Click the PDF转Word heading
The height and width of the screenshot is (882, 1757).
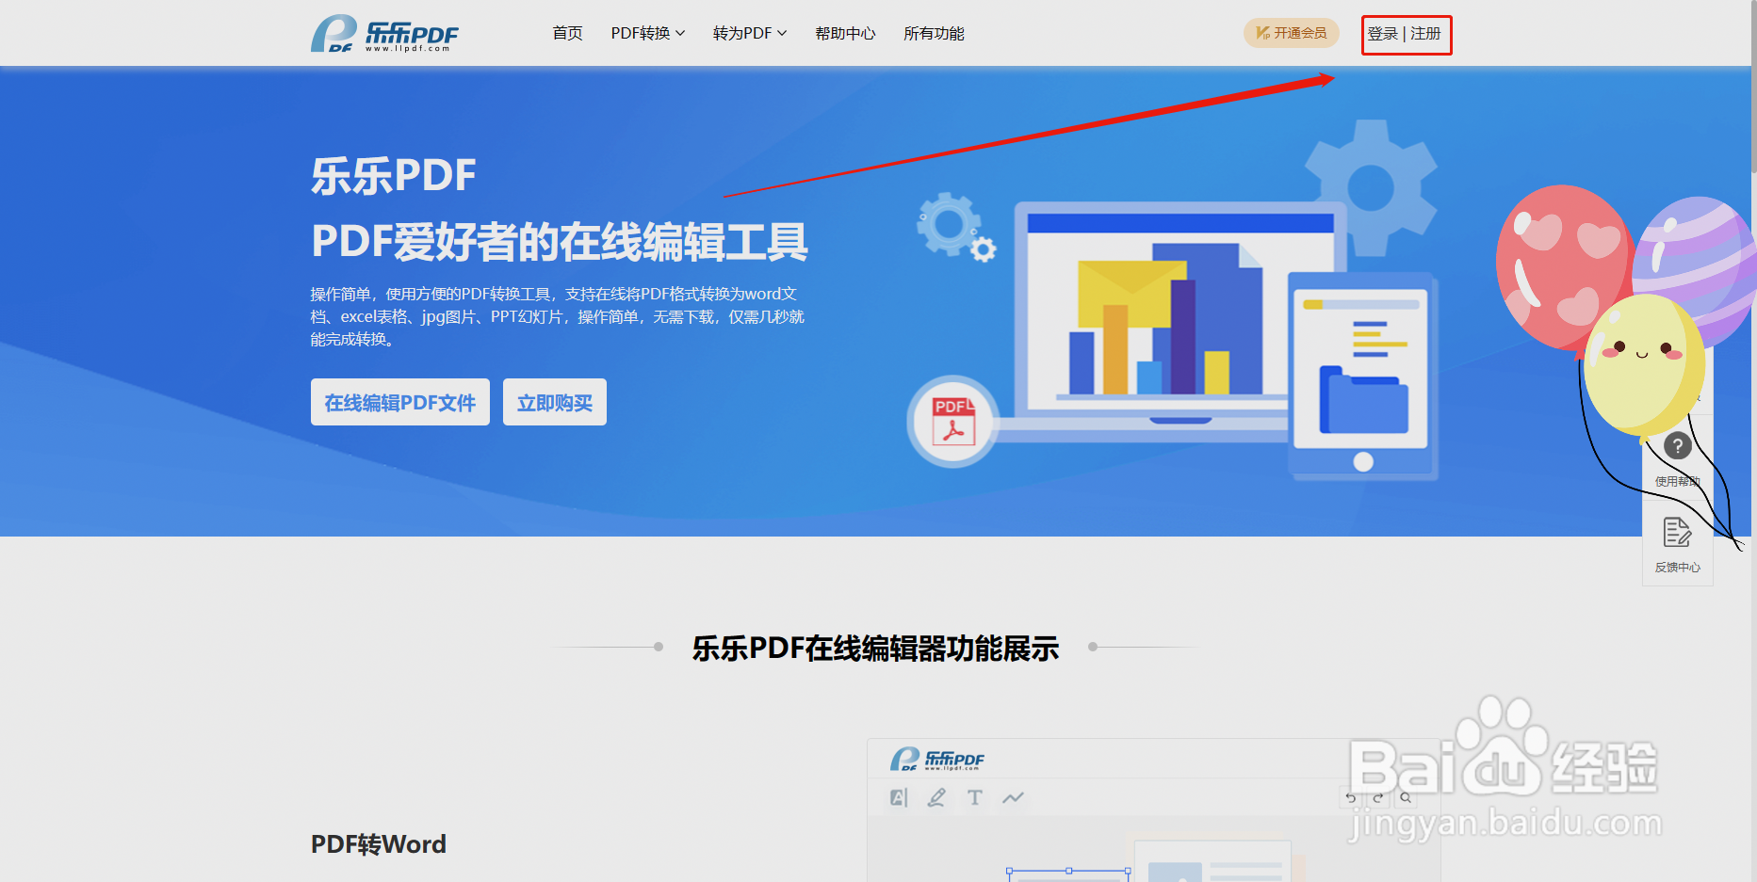point(379,844)
